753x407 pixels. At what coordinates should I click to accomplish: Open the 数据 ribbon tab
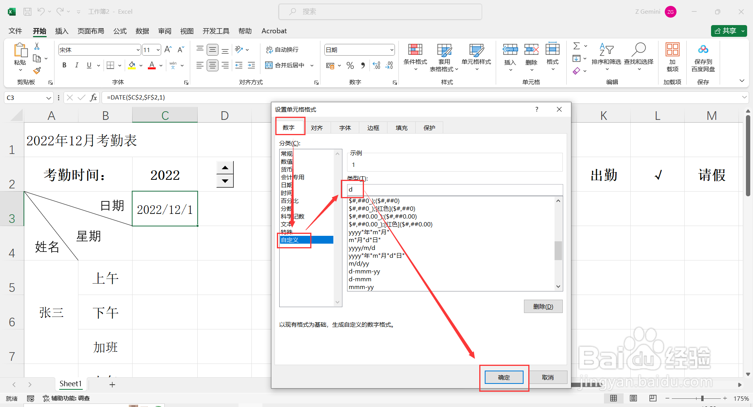point(142,31)
